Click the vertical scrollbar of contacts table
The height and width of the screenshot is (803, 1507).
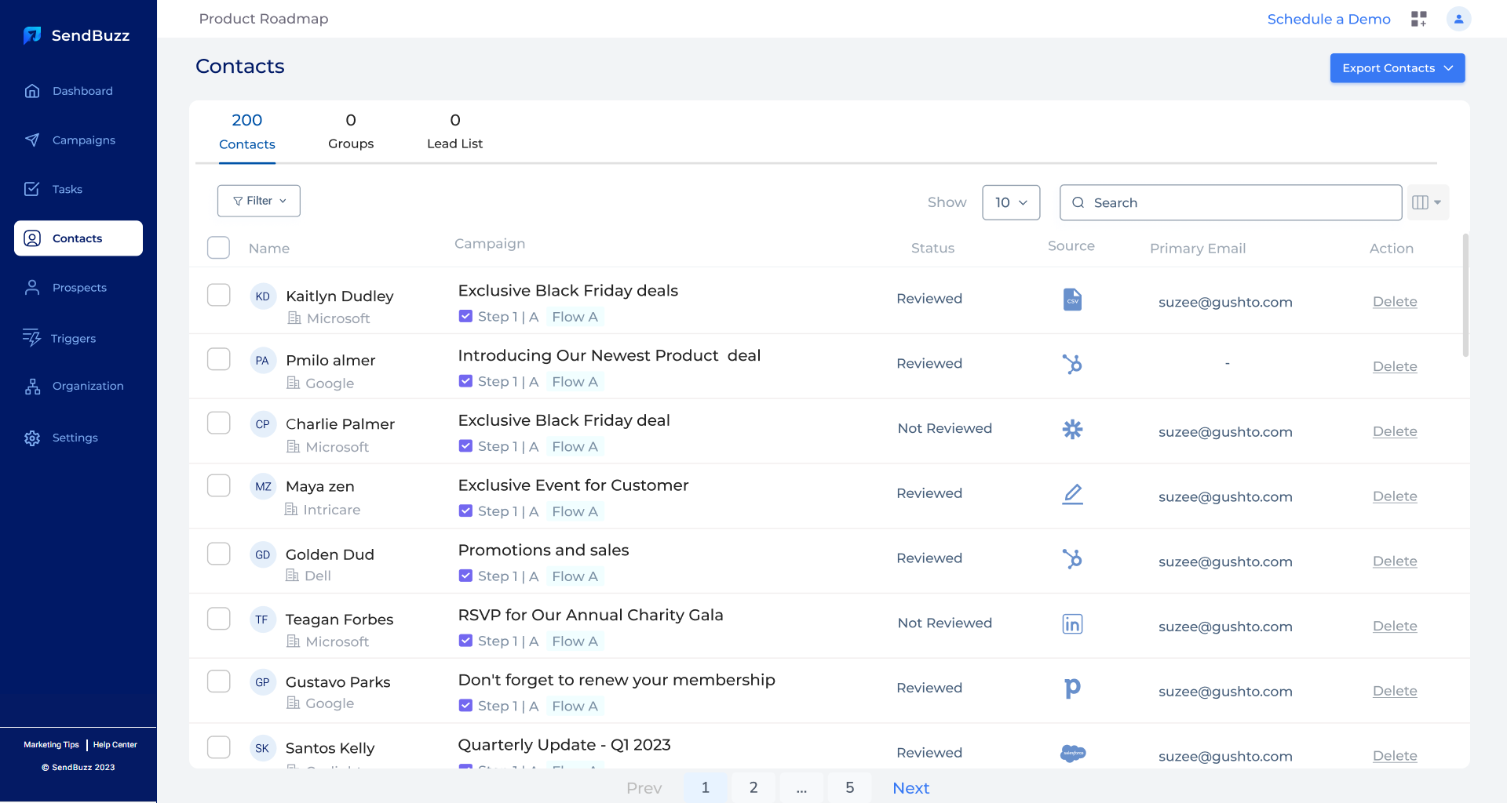coord(1465,296)
